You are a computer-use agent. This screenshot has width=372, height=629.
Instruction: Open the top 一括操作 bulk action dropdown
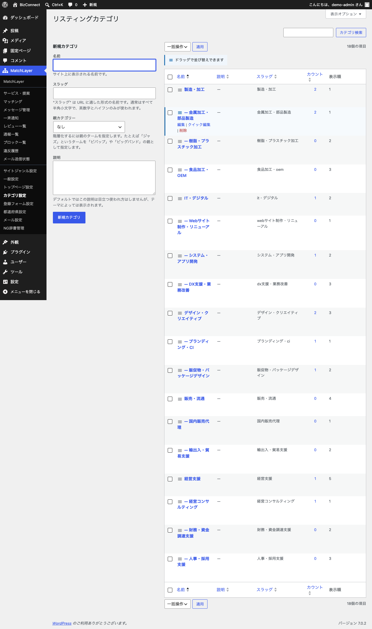178,47
